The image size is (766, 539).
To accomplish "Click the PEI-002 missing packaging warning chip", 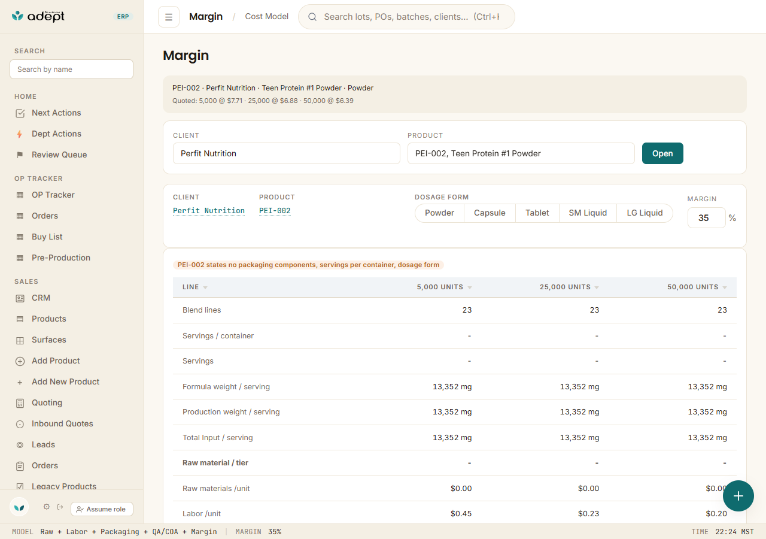I will point(309,265).
